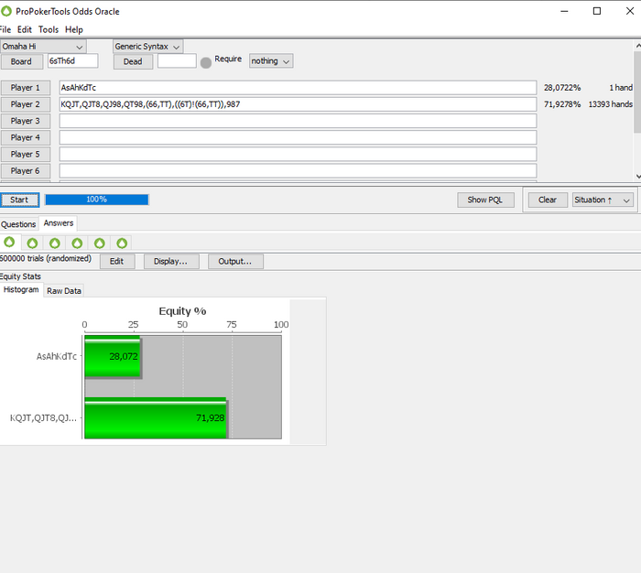Click the Player 5 button
The height and width of the screenshot is (573, 641).
(x=26, y=155)
